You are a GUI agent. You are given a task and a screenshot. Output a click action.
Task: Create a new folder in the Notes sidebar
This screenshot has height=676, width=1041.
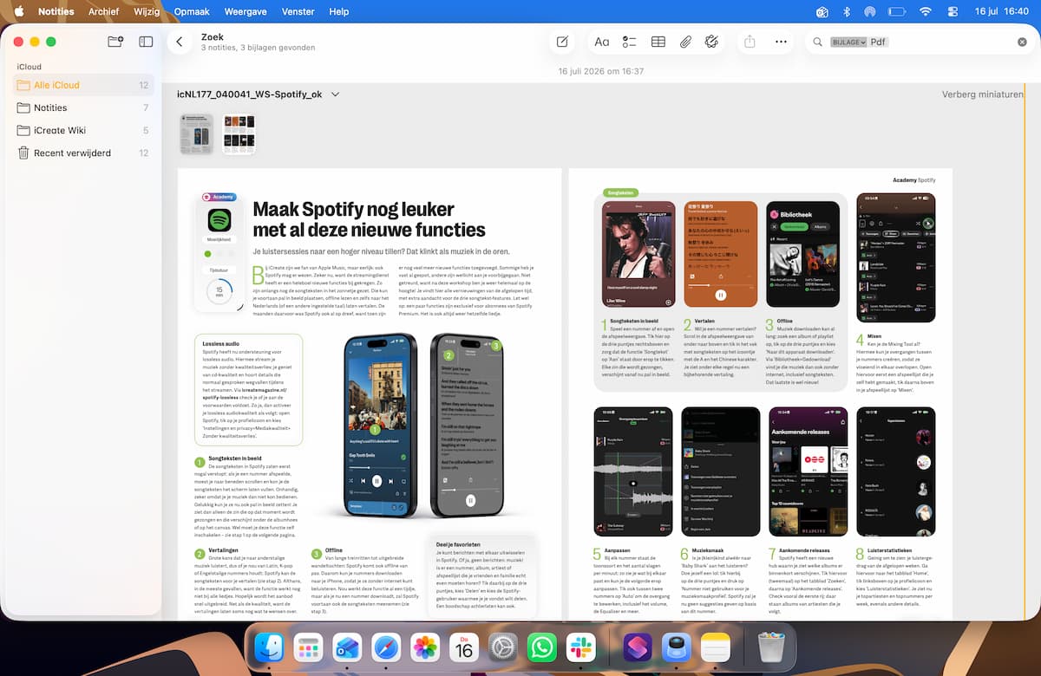click(x=115, y=42)
